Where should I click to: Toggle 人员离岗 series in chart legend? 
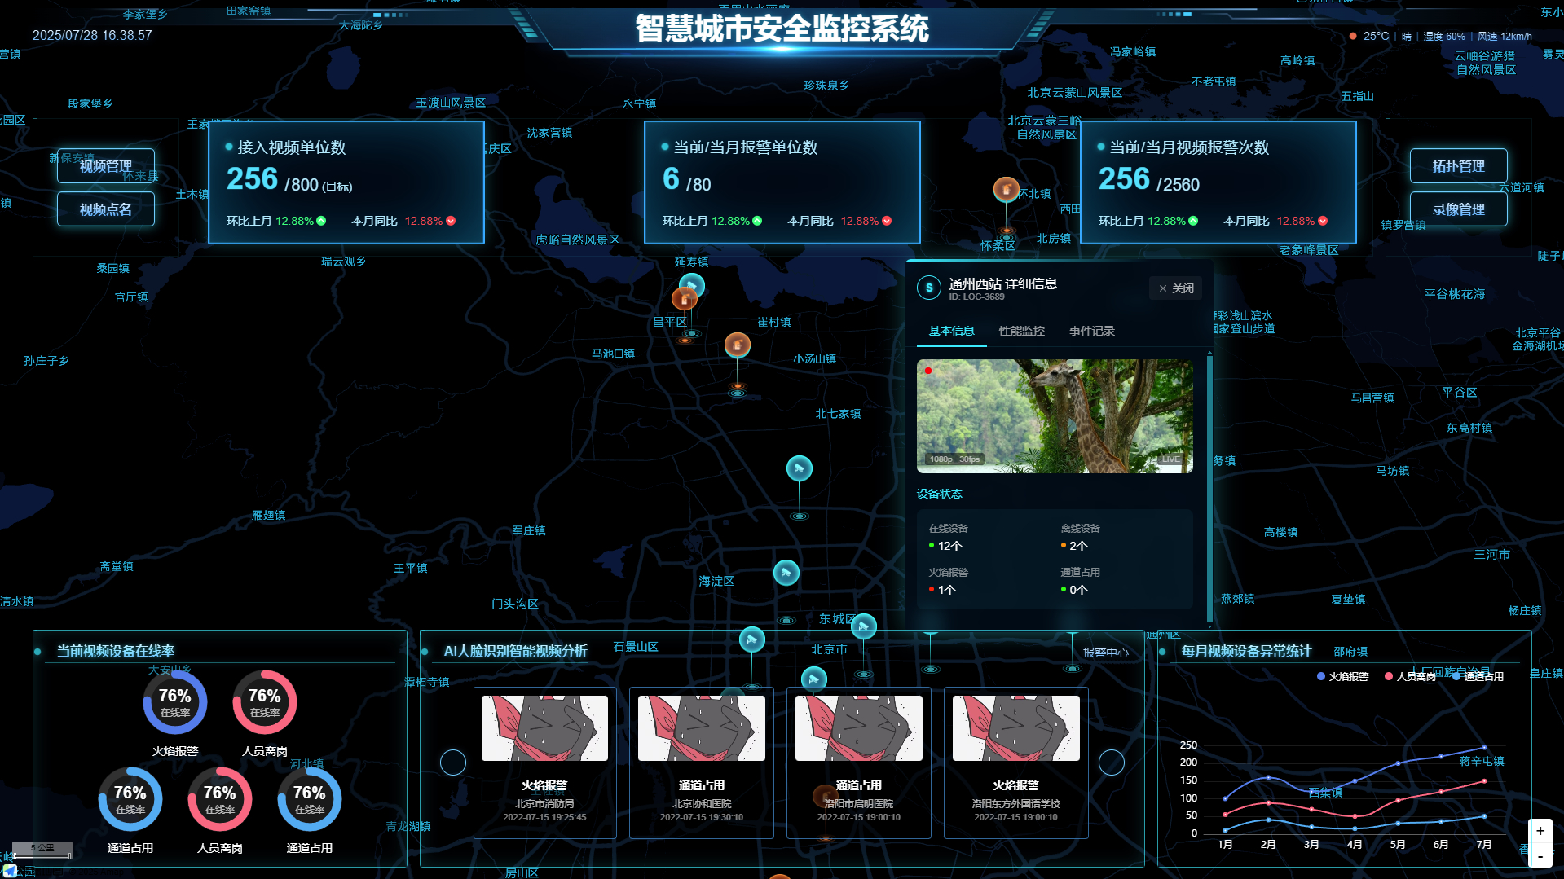tap(1409, 676)
